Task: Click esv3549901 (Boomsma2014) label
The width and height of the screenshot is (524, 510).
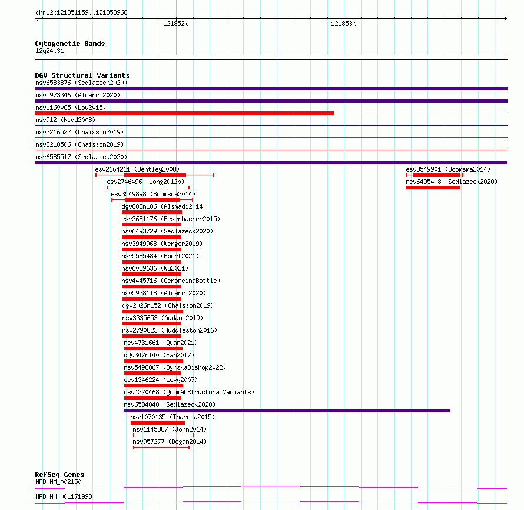Action: point(448,169)
